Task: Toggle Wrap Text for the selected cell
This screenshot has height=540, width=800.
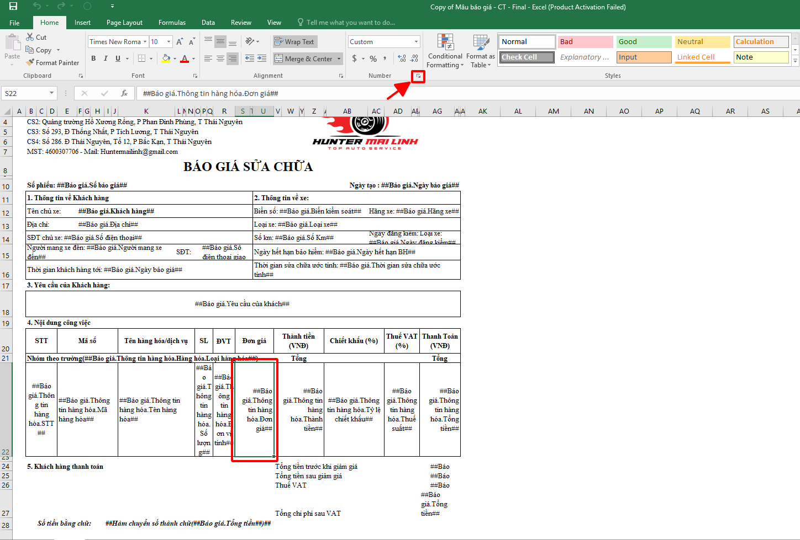Action: coord(294,42)
